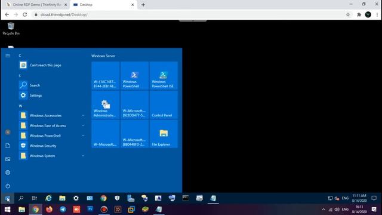
Task: Open the Windows Administrative Tools tile
Action: point(106,105)
